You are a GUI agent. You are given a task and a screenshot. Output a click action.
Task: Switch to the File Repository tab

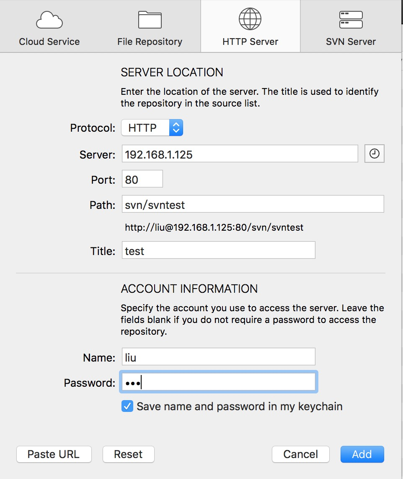(150, 26)
